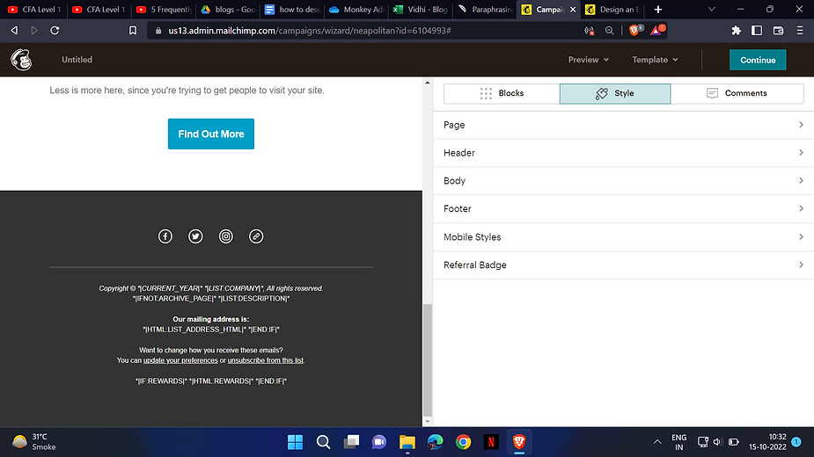Open Netflix from the Windows taskbar
Viewport: 814px width, 457px height.
[x=492, y=442]
